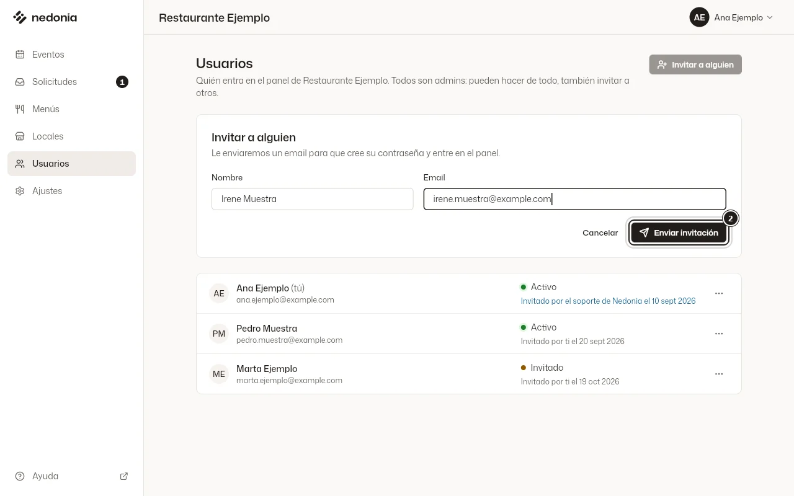Open options menu for Marta Ejemplo row
794x496 pixels.
coord(719,374)
